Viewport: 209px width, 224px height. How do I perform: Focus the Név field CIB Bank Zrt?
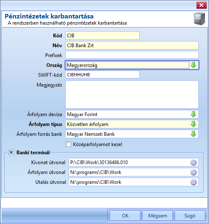click(132, 46)
